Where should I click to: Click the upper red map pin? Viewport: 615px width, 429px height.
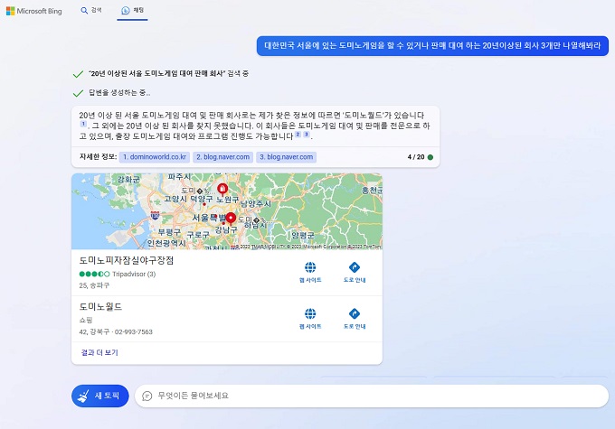(222, 190)
